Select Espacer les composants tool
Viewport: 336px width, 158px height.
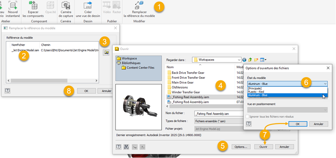point(33,9)
